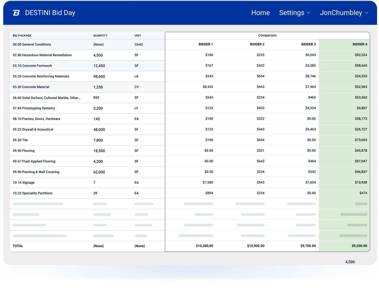Viewport: 379px width, 291px height.
Task: Click Bidder 4 total $9,200.00
Action: [x=359, y=246]
